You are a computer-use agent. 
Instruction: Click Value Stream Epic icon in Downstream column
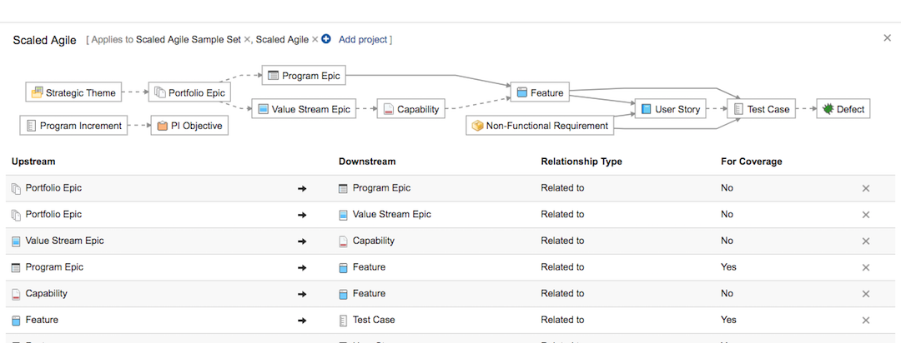pos(343,215)
